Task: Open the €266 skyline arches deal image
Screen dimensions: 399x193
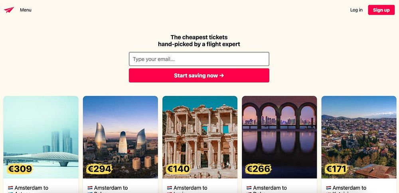Action: click(x=279, y=137)
